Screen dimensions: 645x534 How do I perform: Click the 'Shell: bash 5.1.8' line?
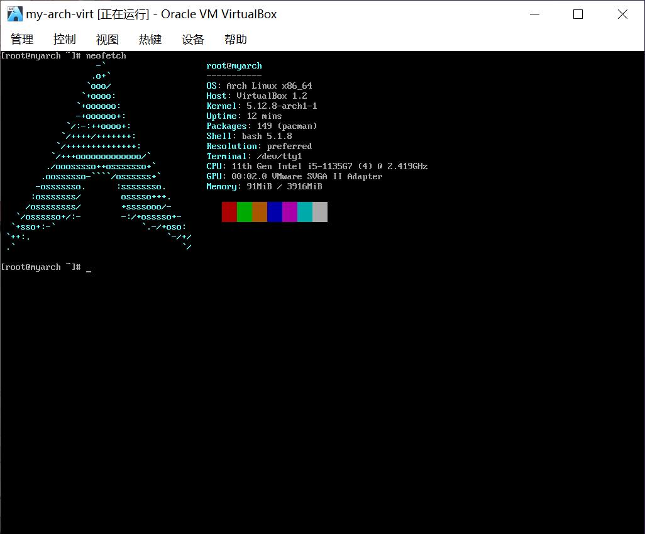pos(250,136)
